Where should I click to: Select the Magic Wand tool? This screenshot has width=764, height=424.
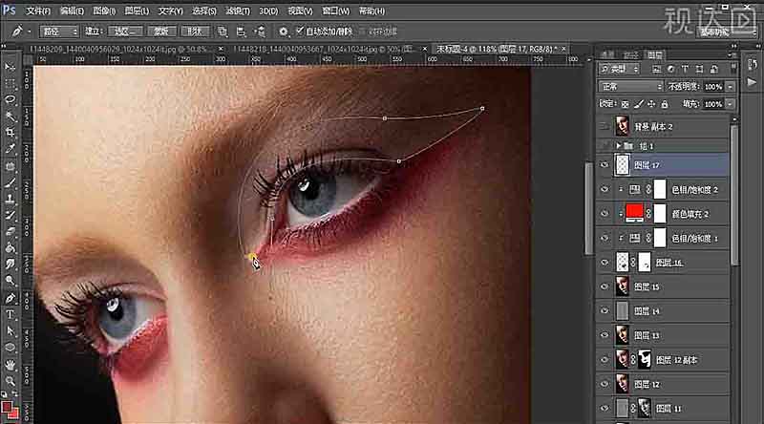point(10,117)
